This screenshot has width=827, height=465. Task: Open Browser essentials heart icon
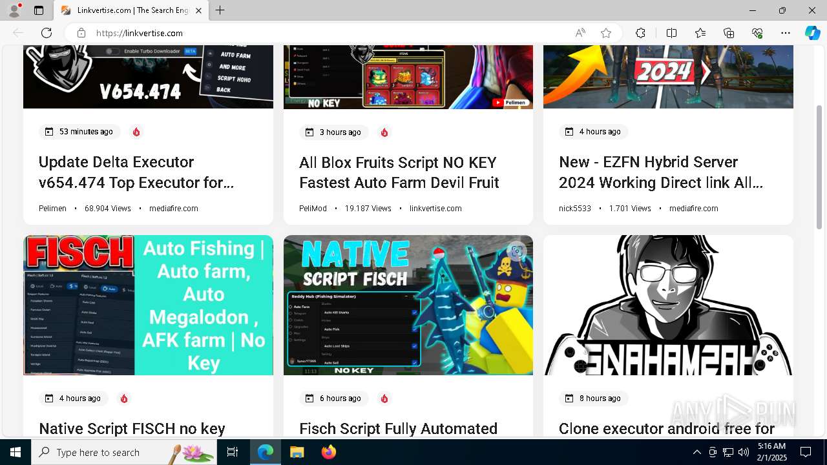757,33
